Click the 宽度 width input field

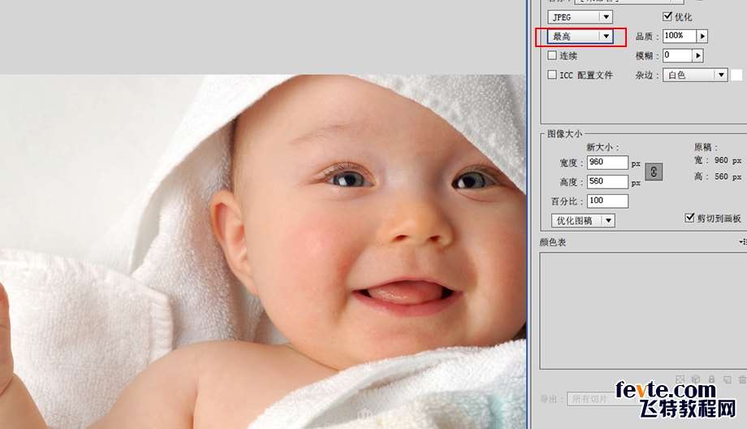(x=607, y=162)
